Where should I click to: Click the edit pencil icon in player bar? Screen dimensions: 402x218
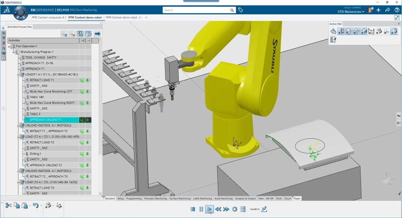click(x=264, y=209)
